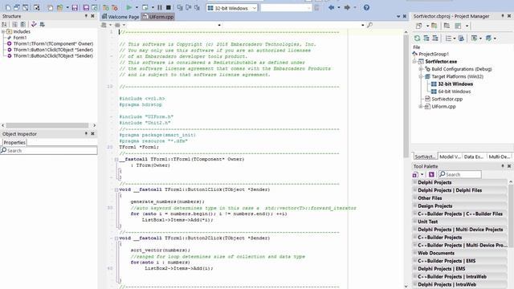Collapse the Button1Click function code fold
Screen dimensions: 514x289
(116, 189)
